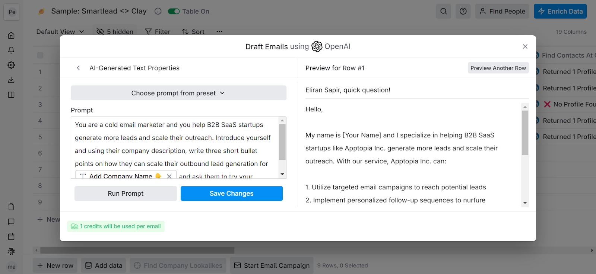Click the preview scrollbar down arrow
Screen dimensions: 596x274
pyautogui.click(x=525, y=203)
